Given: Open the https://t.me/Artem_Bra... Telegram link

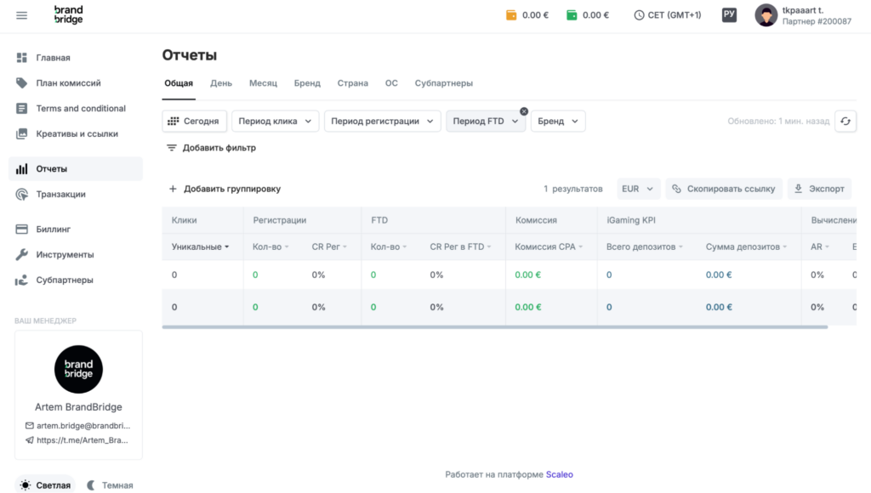Looking at the screenshot, I should [x=83, y=440].
